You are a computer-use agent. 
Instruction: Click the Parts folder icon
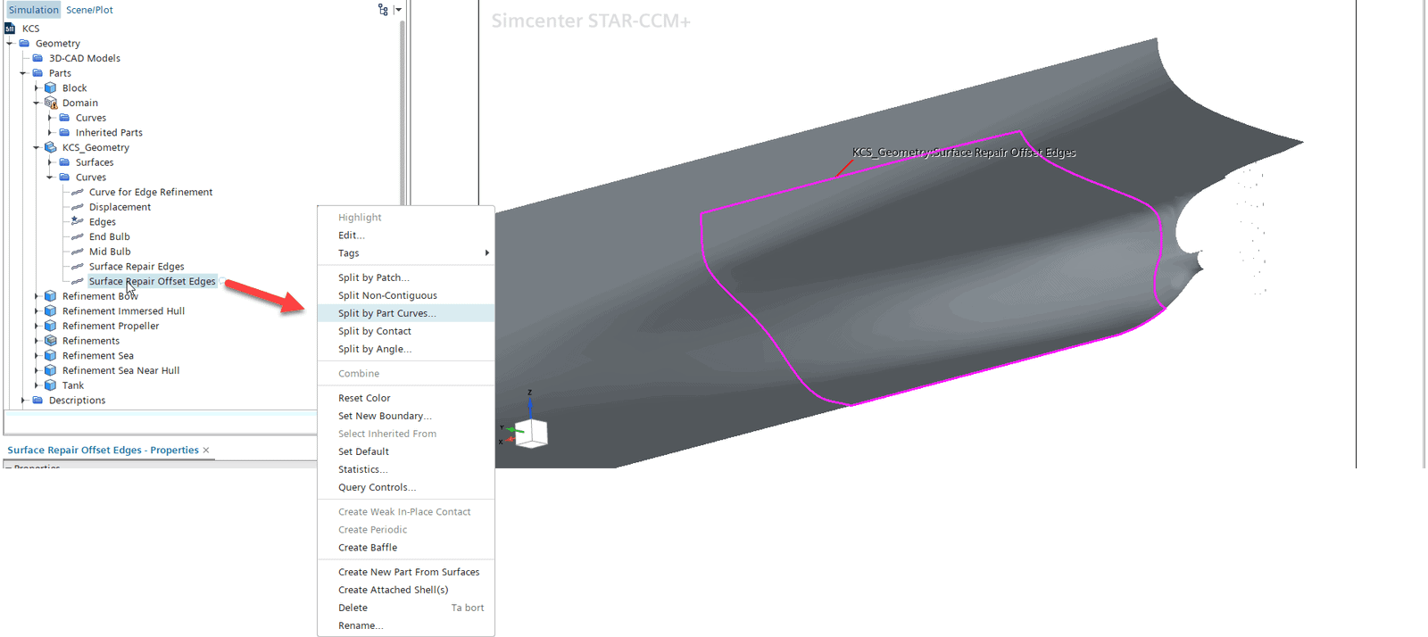click(x=38, y=73)
